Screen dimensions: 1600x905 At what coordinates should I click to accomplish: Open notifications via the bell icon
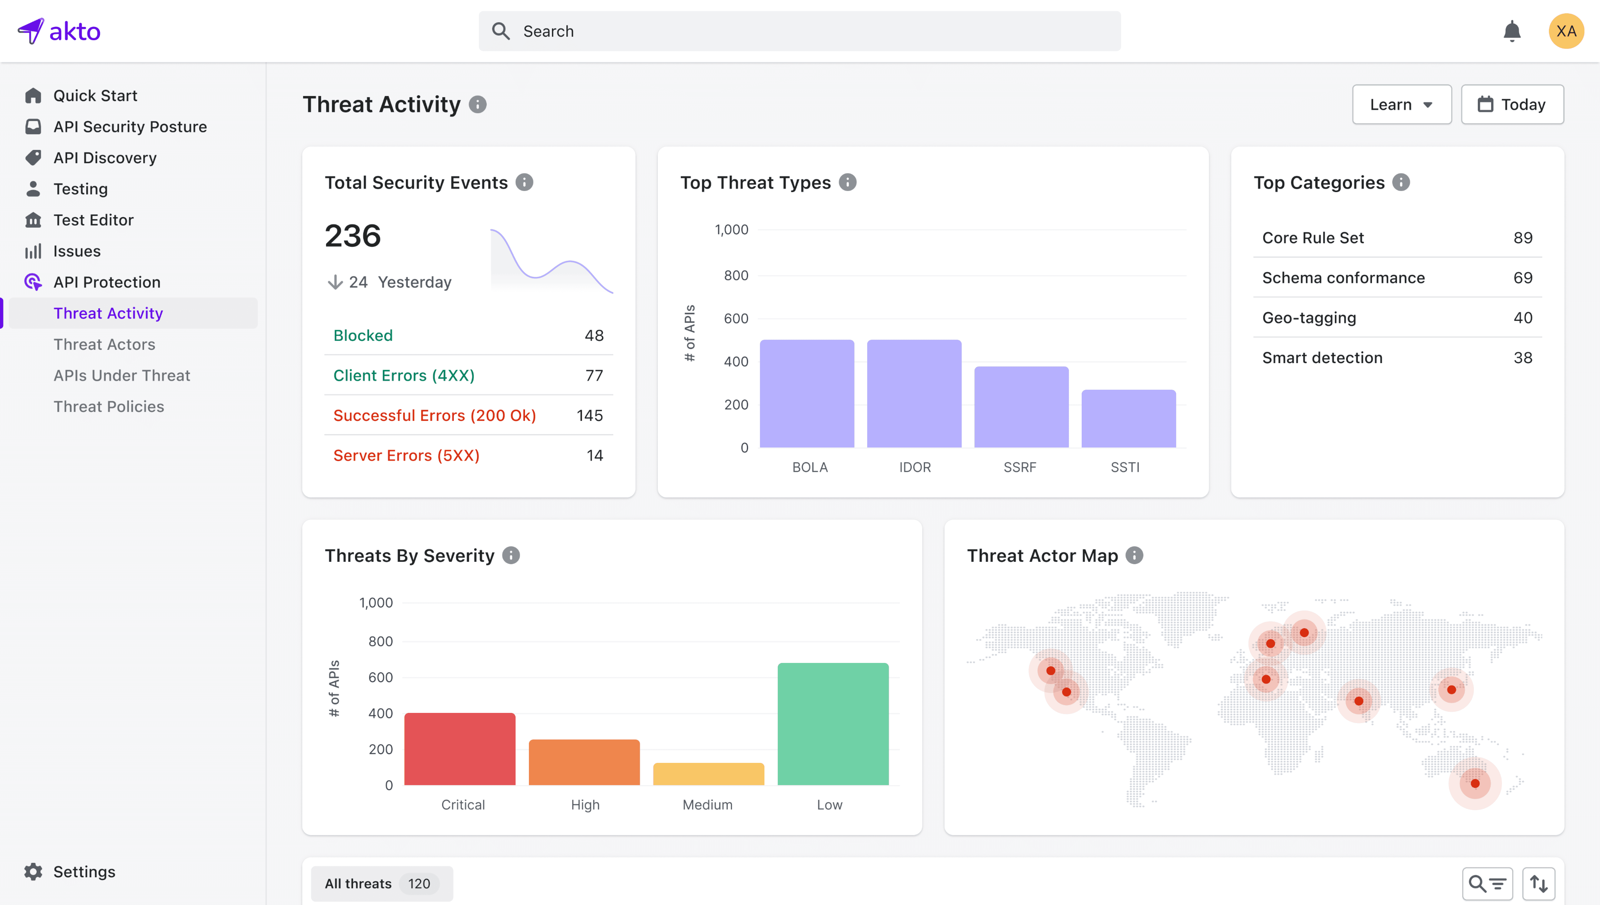[x=1512, y=31]
